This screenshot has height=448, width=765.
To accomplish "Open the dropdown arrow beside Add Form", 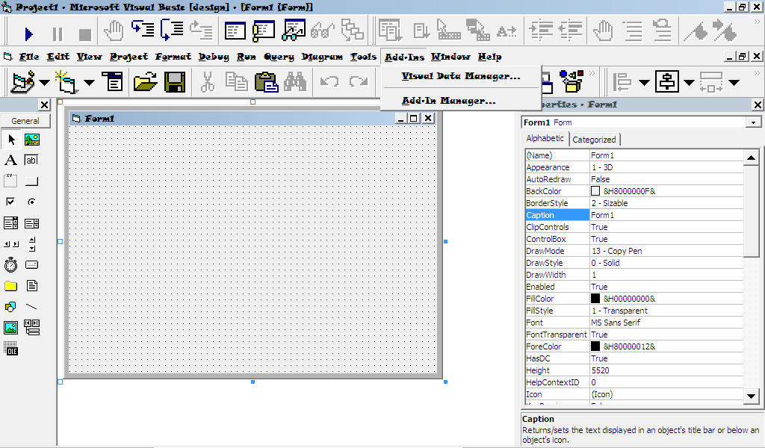I will coord(90,82).
